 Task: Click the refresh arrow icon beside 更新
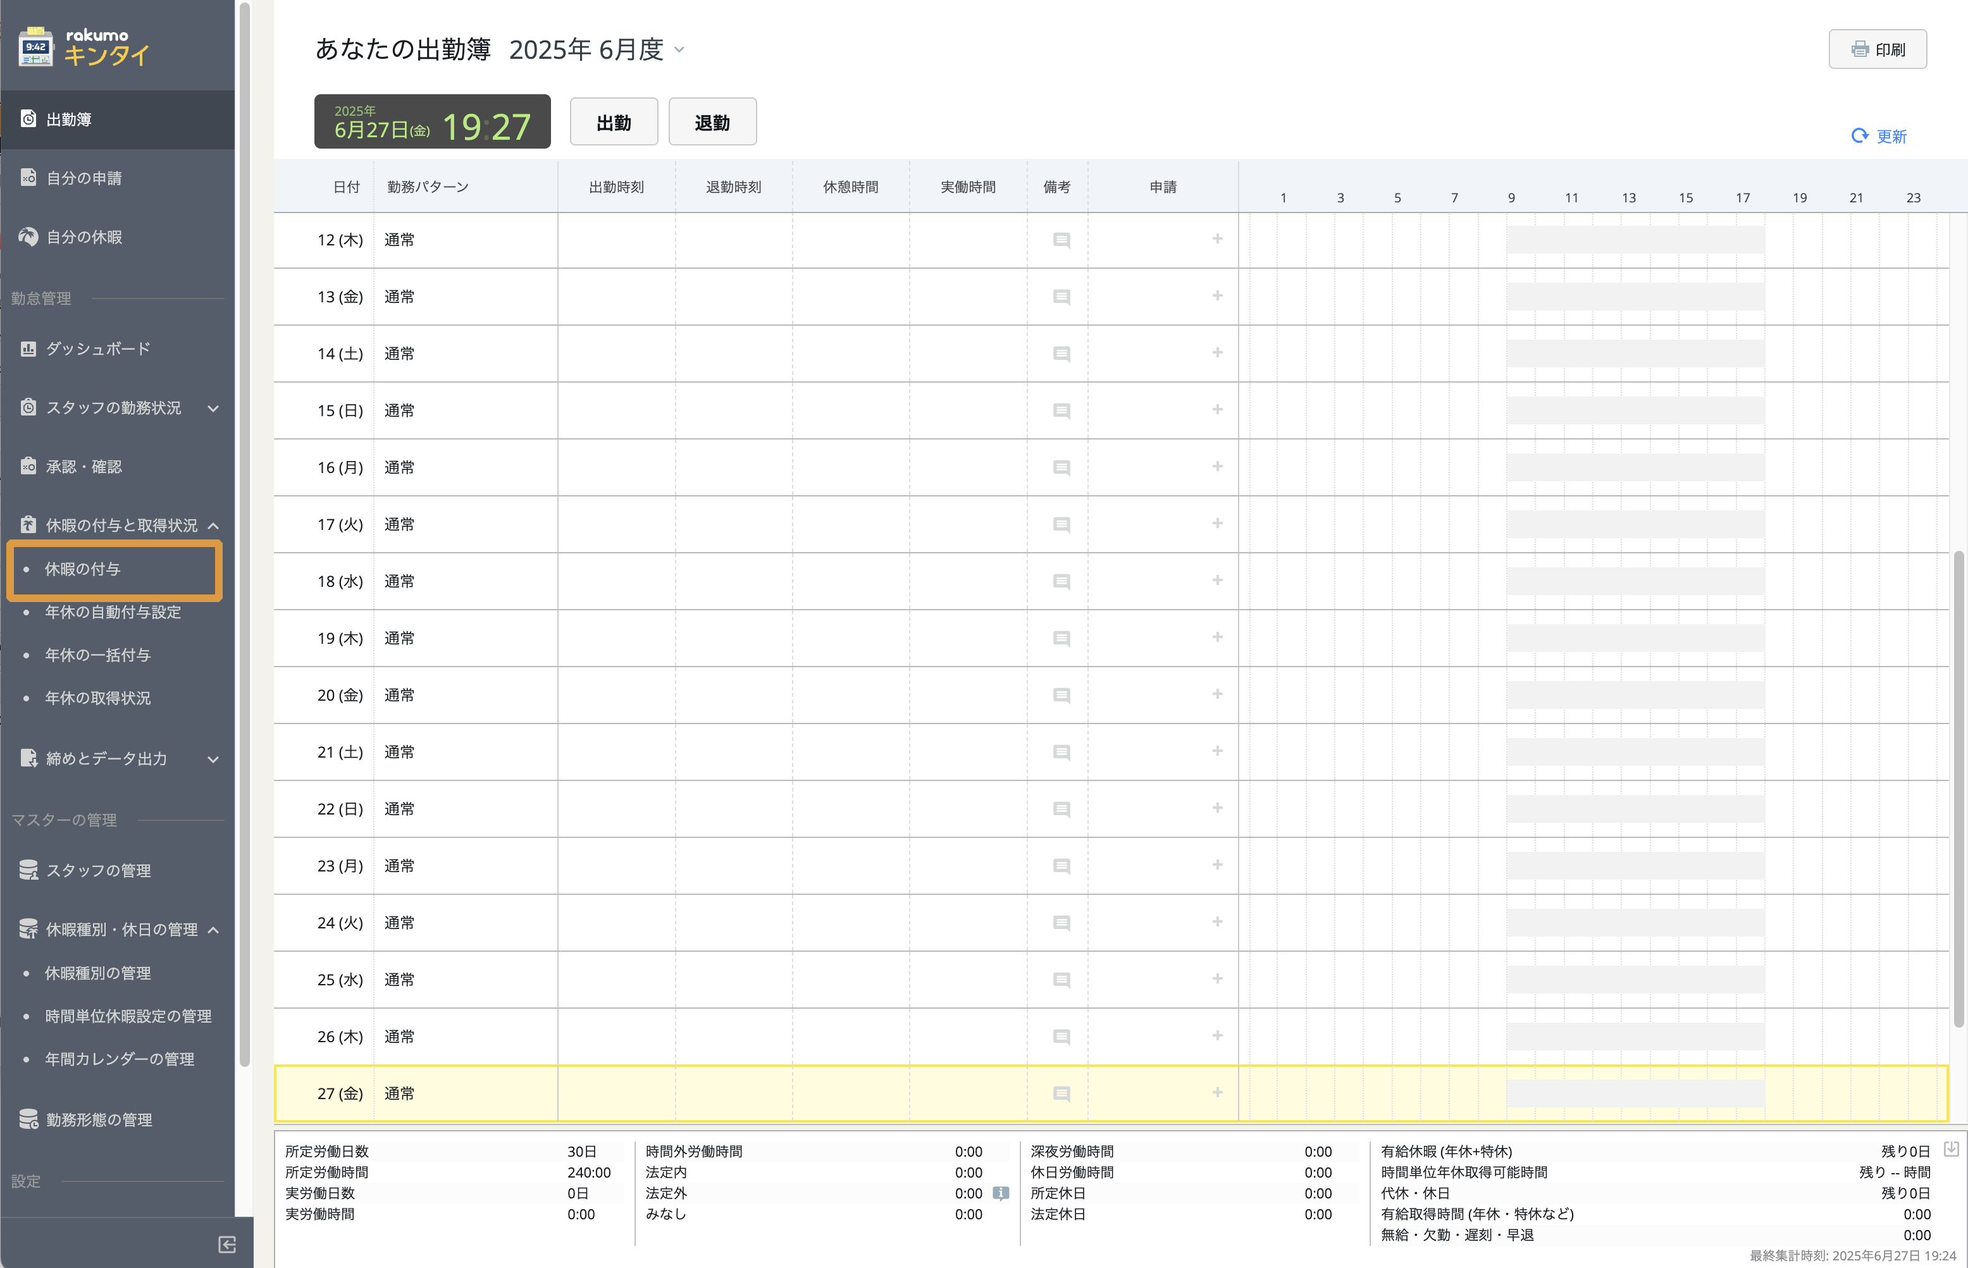1859,135
